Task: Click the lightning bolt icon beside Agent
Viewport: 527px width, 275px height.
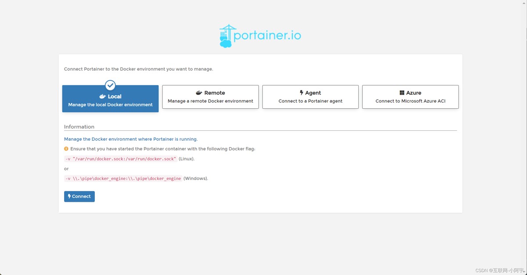Action: click(x=301, y=93)
